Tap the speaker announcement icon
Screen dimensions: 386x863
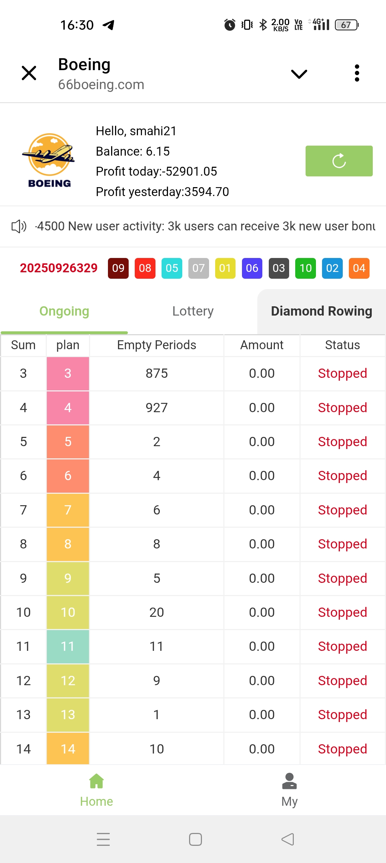[x=19, y=226]
